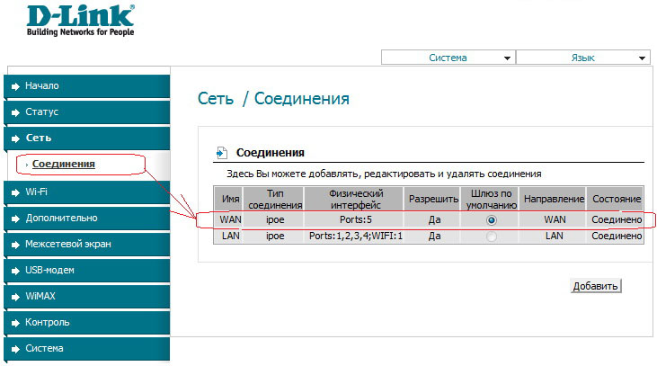The width and height of the screenshot is (657, 366).
Task: Click the Шлюз по умолчанию header
Action: click(491, 199)
